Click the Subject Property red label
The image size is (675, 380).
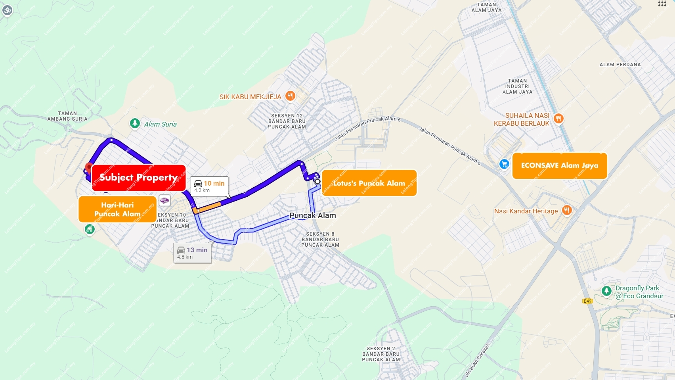(x=138, y=178)
